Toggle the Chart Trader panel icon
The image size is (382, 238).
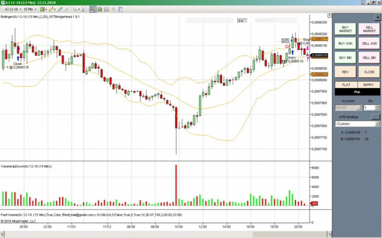point(93,9)
